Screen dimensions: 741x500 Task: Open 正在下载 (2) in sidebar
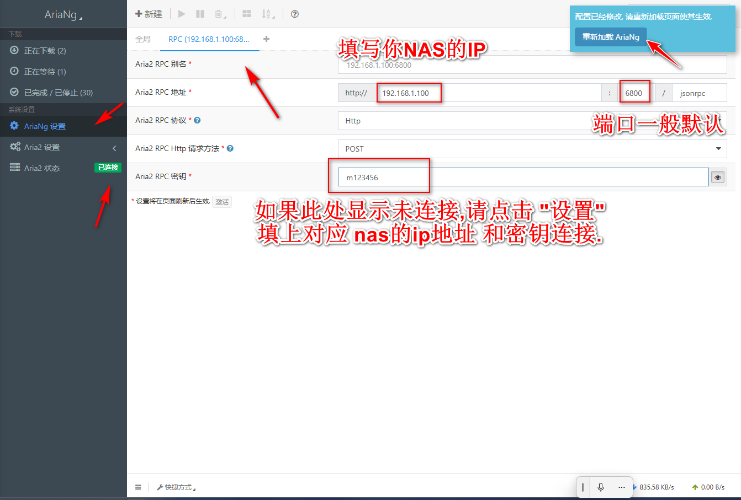(45, 51)
